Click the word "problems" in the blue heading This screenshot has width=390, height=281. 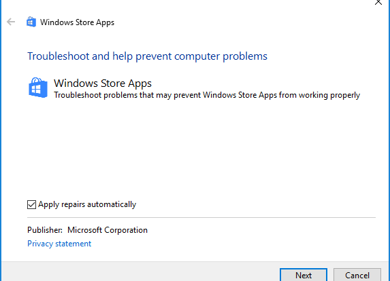(245, 57)
